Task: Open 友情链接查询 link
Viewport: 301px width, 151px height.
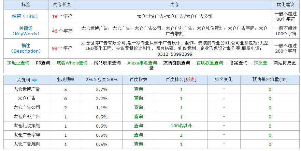Action: (177, 63)
